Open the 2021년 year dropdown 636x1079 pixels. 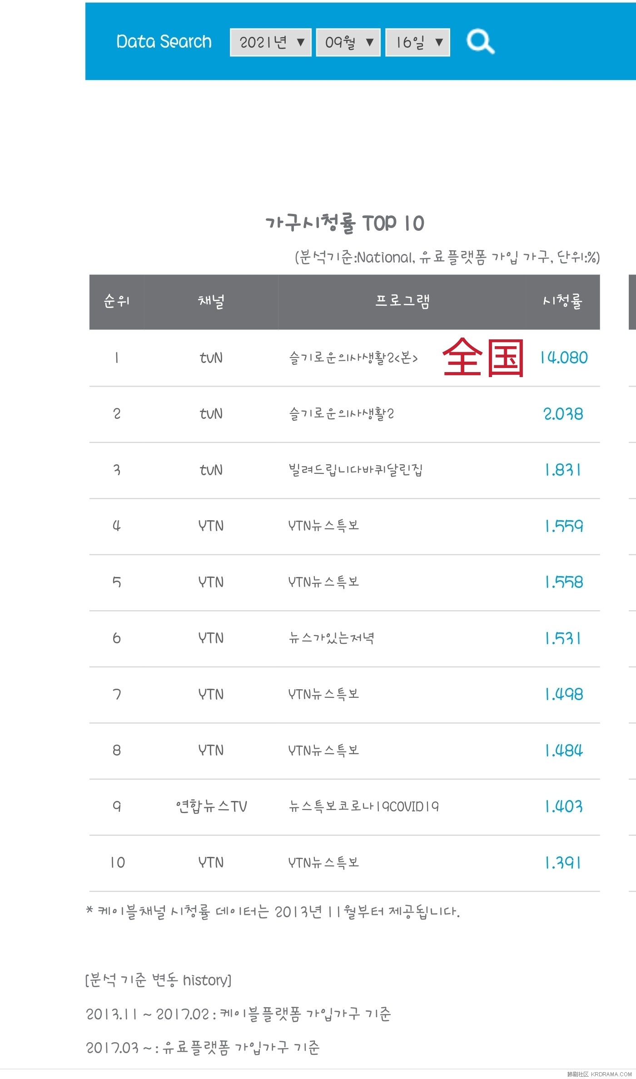click(x=271, y=43)
